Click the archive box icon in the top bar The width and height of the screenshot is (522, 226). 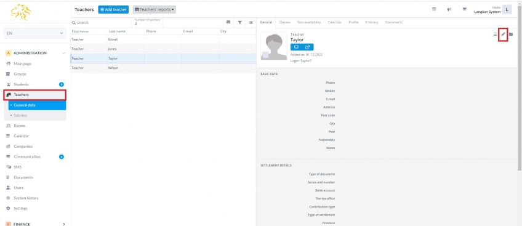pyautogui.click(x=434, y=9)
